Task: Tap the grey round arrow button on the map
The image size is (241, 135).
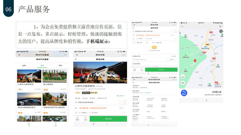Action: click(x=221, y=31)
